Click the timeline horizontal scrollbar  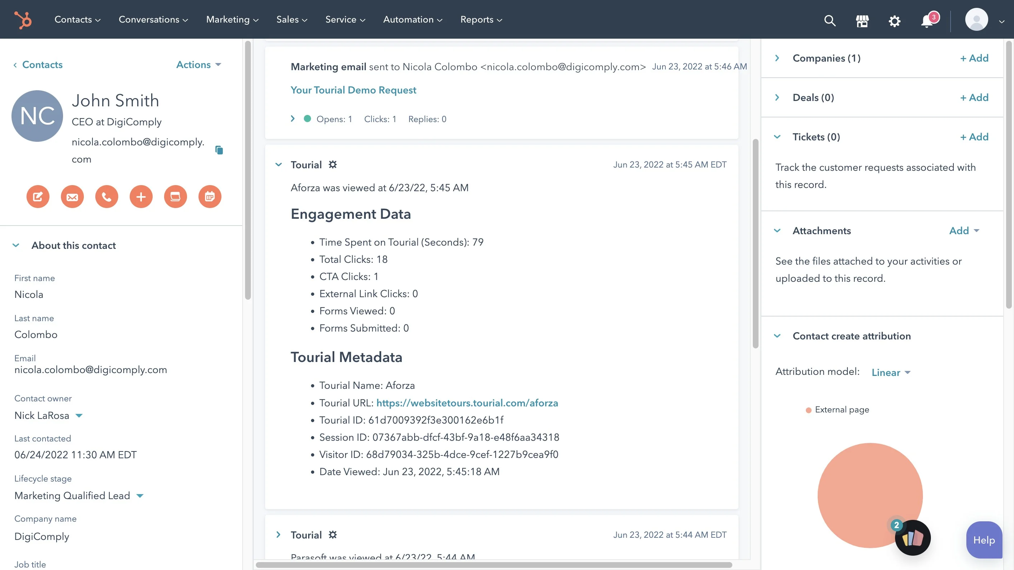click(x=494, y=565)
